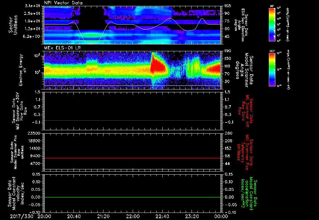Click the 190 scanner angle axis value
The width and height of the screenshot is (319, 220).
pyautogui.click(x=228, y=51)
